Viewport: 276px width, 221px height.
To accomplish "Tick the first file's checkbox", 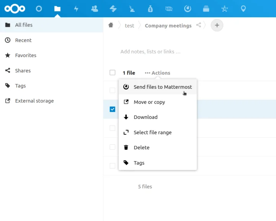I will click(113, 90).
